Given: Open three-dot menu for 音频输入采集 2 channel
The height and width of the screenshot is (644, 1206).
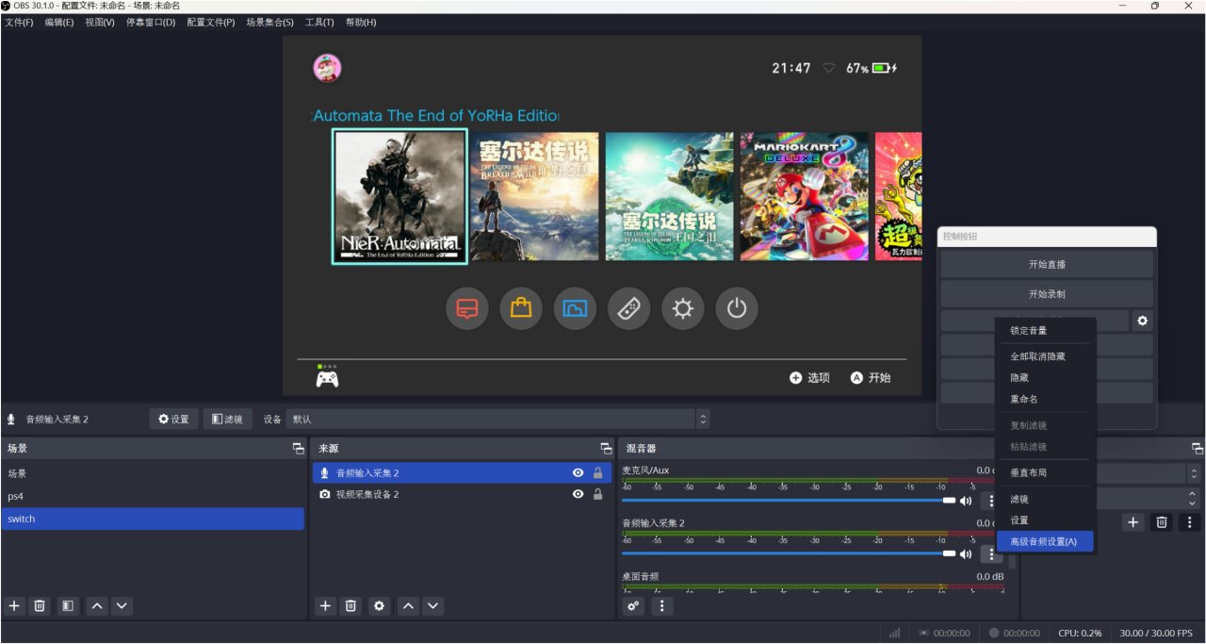Looking at the screenshot, I should point(990,553).
